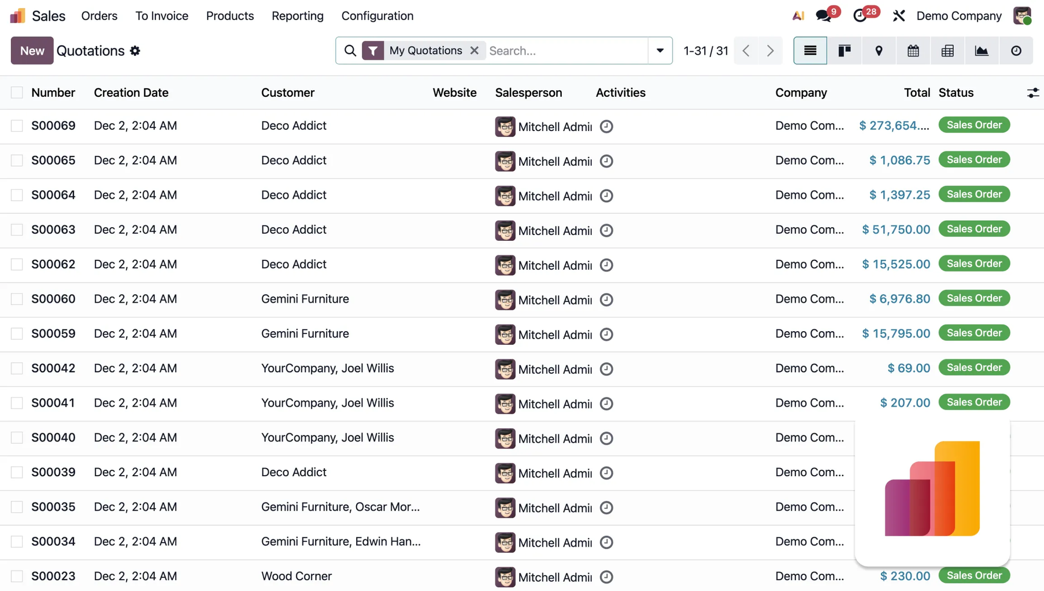1044x591 pixels.
Task: Remove the My Quotations filter
Action: [475, 51]
